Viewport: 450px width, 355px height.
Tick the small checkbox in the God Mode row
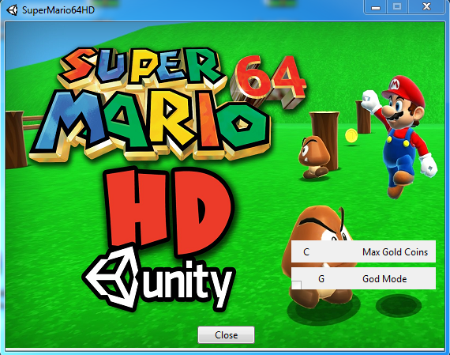coord(297,285)
